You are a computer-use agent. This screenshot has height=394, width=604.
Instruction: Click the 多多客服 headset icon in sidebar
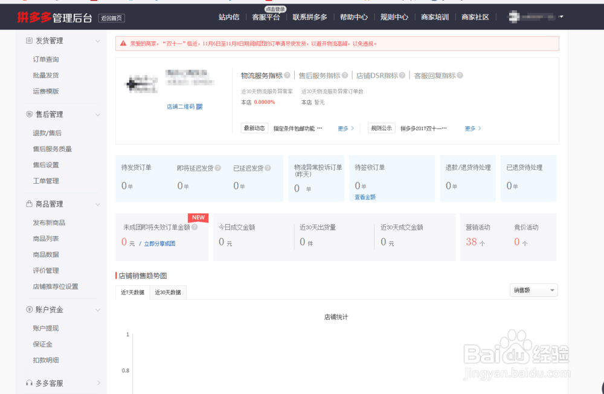coord(29,383)
